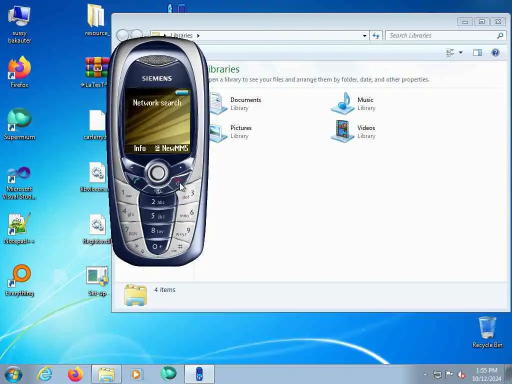This screenshot has width=512, height=384.
Task: Click the "4 items" status text
Action: point(165,289)
